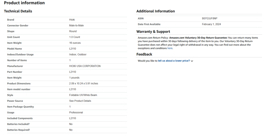Click the L2110 value beside Part Number
The image size is (264, 137).
pos(73,72)
